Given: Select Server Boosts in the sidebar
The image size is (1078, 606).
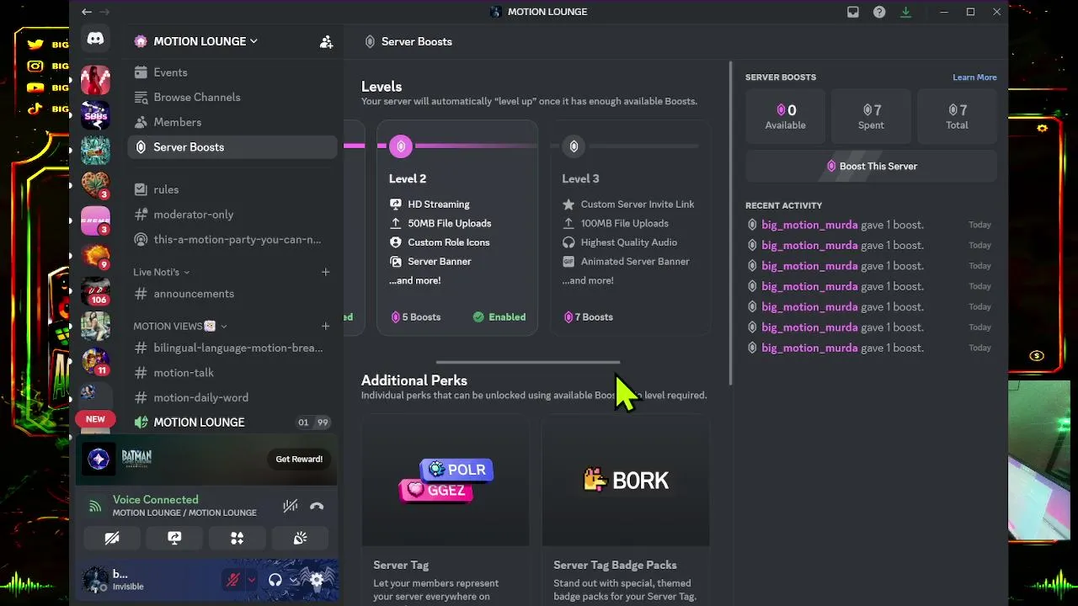Looking at the screenshot, I should (232, 146).
